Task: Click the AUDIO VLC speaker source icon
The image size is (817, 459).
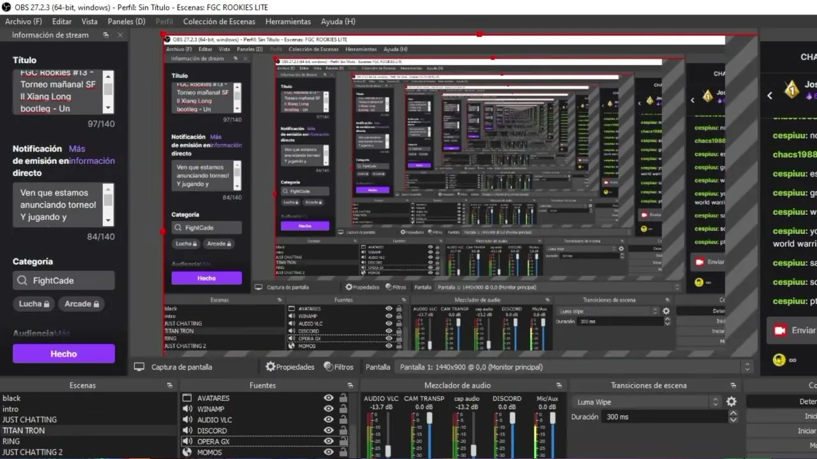Action: (188, 419)
